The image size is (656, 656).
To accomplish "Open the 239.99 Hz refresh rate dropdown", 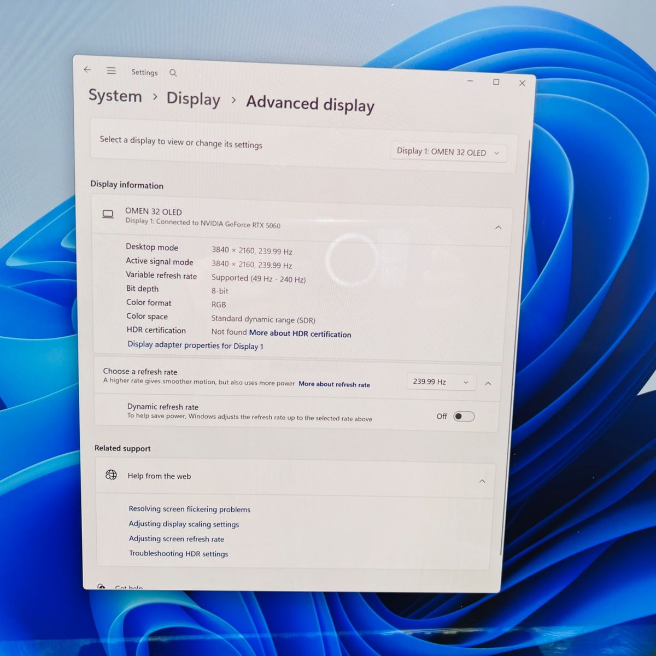I will 441,382.
